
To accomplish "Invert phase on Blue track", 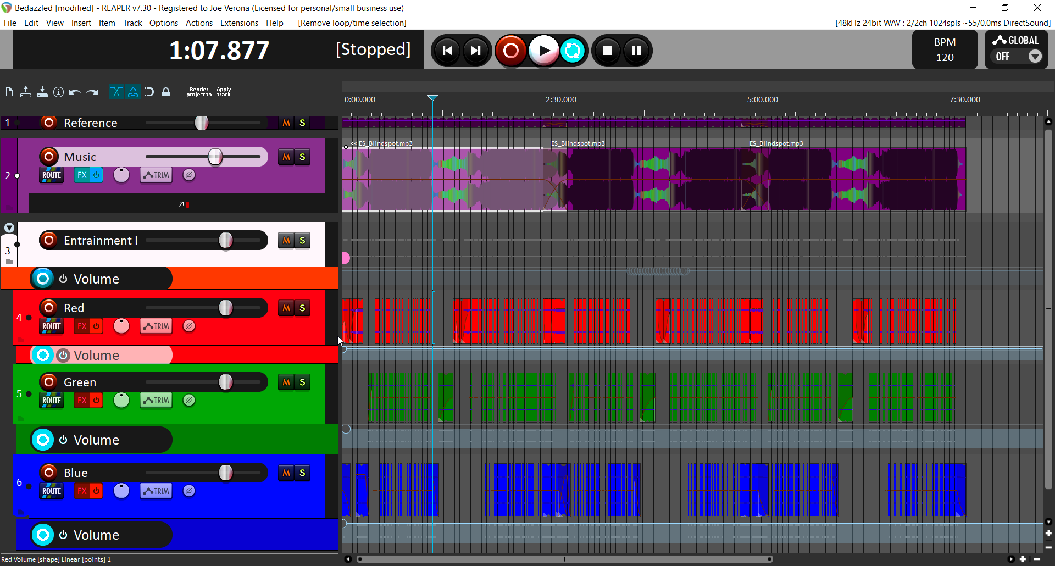I will tap(189, 491).
